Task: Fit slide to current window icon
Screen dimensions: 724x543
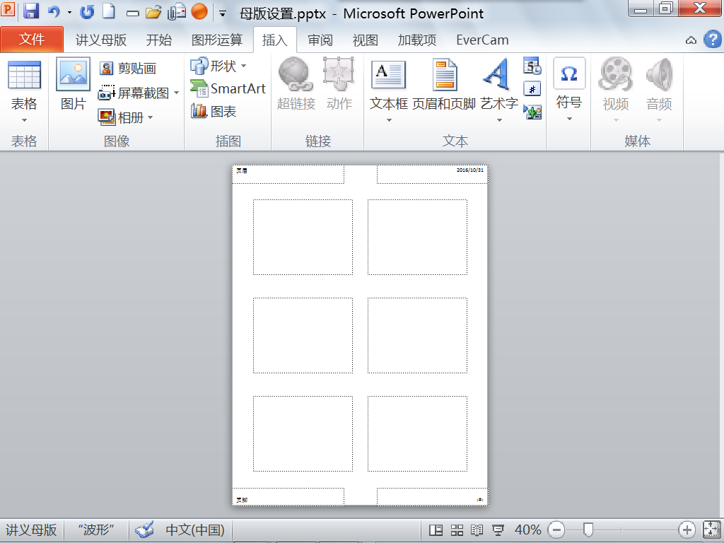Action: (x=711, y=530)
